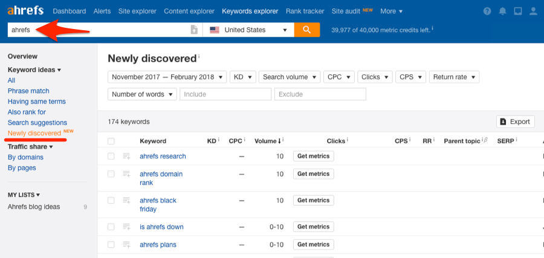
Task: Check the 'ahrefs domain rank' row checkbox
Action: [x=111, y=174]
